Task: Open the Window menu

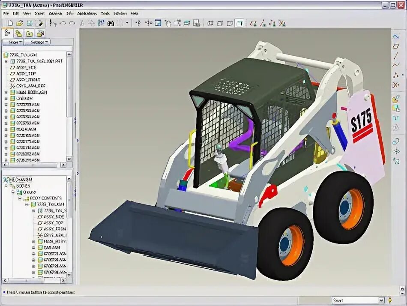Action: click(x=120, y=14)
